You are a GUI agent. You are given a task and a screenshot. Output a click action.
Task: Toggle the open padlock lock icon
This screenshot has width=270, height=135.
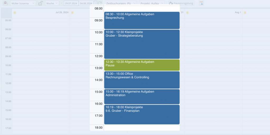click(x=40, y=3)
